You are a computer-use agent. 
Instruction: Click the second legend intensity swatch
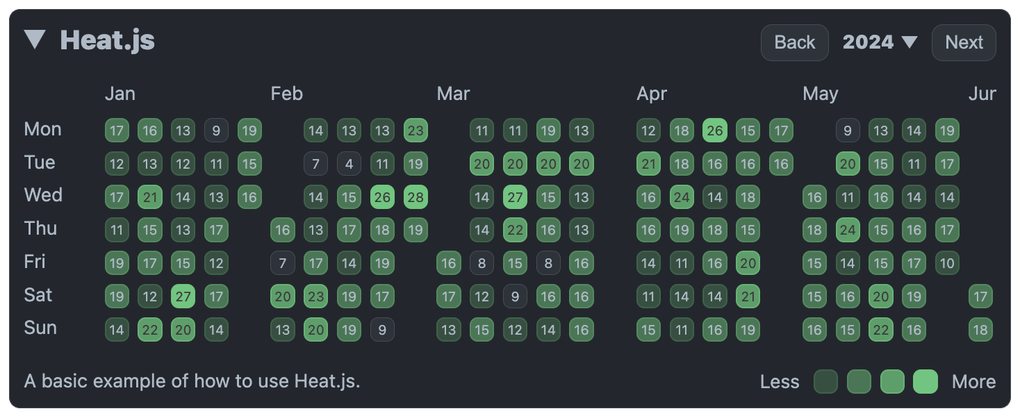pos(859,381)
